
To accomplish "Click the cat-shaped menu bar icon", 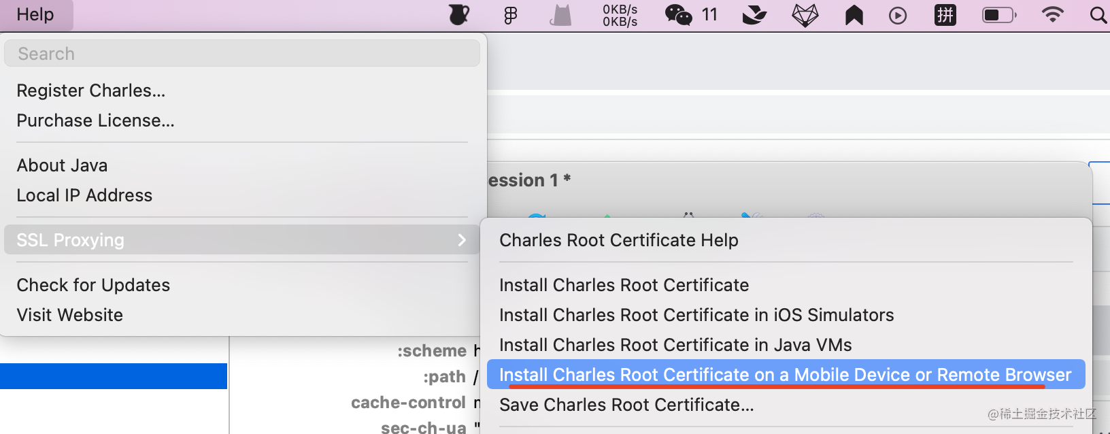I will coord(561,15).
